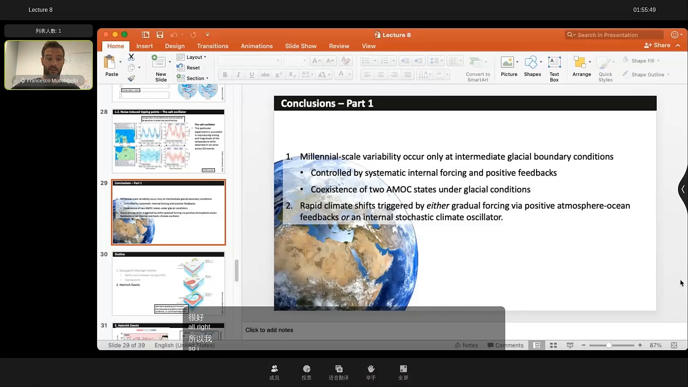The image size is (688, 387).
Task: Select slide 30 Outline thumbnail
Action: click(x=168, y=284)
